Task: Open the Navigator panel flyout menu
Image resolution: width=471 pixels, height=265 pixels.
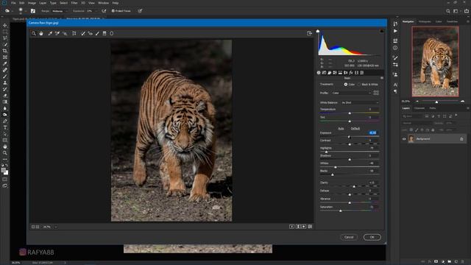Action: click(468, 21)
